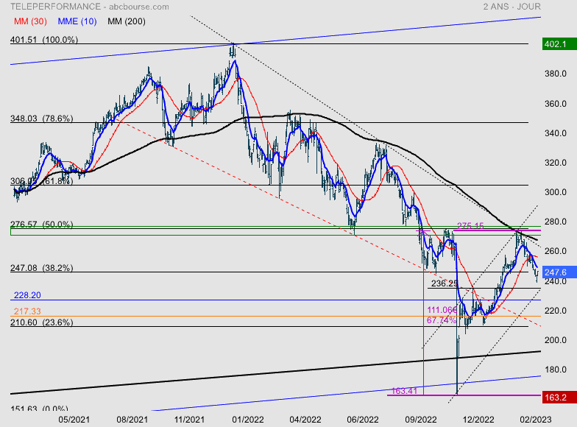Click the 276.57 (50.0%) Fibonacci label
This screenshot has width=577, height=427.
(41, 224)
